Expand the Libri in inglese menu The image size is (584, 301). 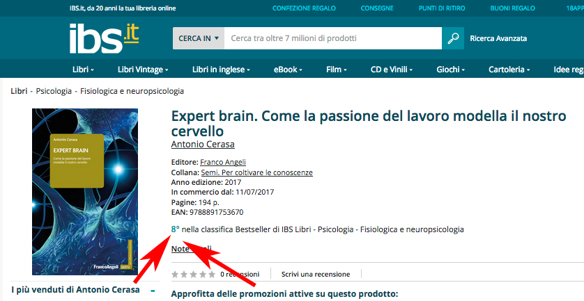point(221,70)
